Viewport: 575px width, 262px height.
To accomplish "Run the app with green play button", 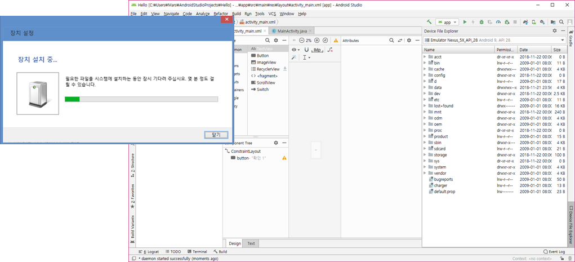I will coord(465,22).
